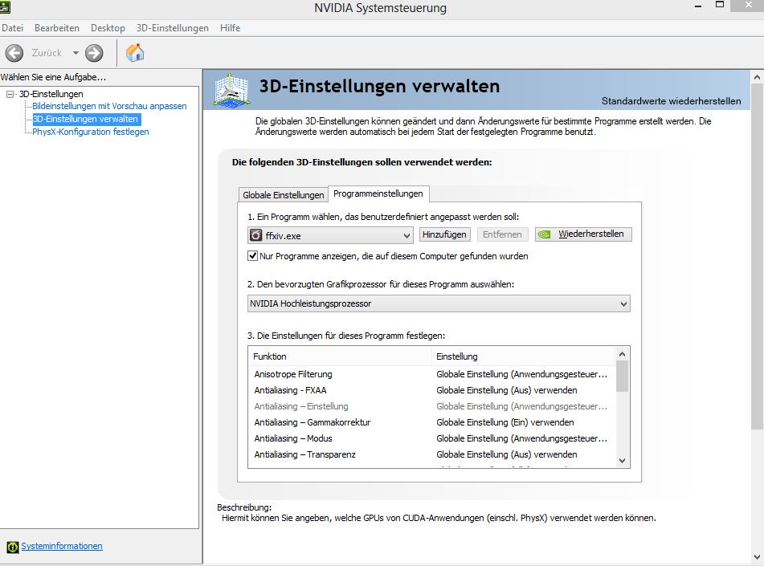Open the preferred graphics processor dropdown

tap(439, 303)
